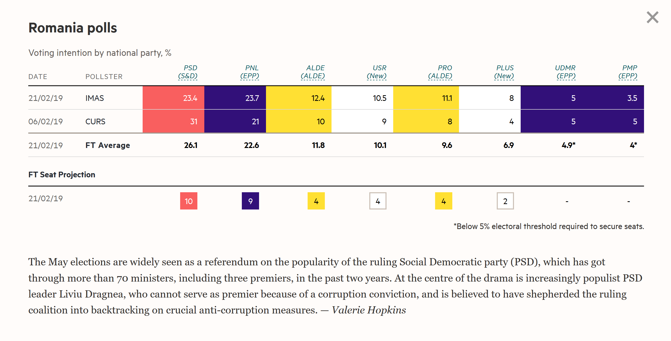Click the purple PNL 9-seat box
Image resolution: width=671 pixels, height=341 pixels.
tap(250, 201)
